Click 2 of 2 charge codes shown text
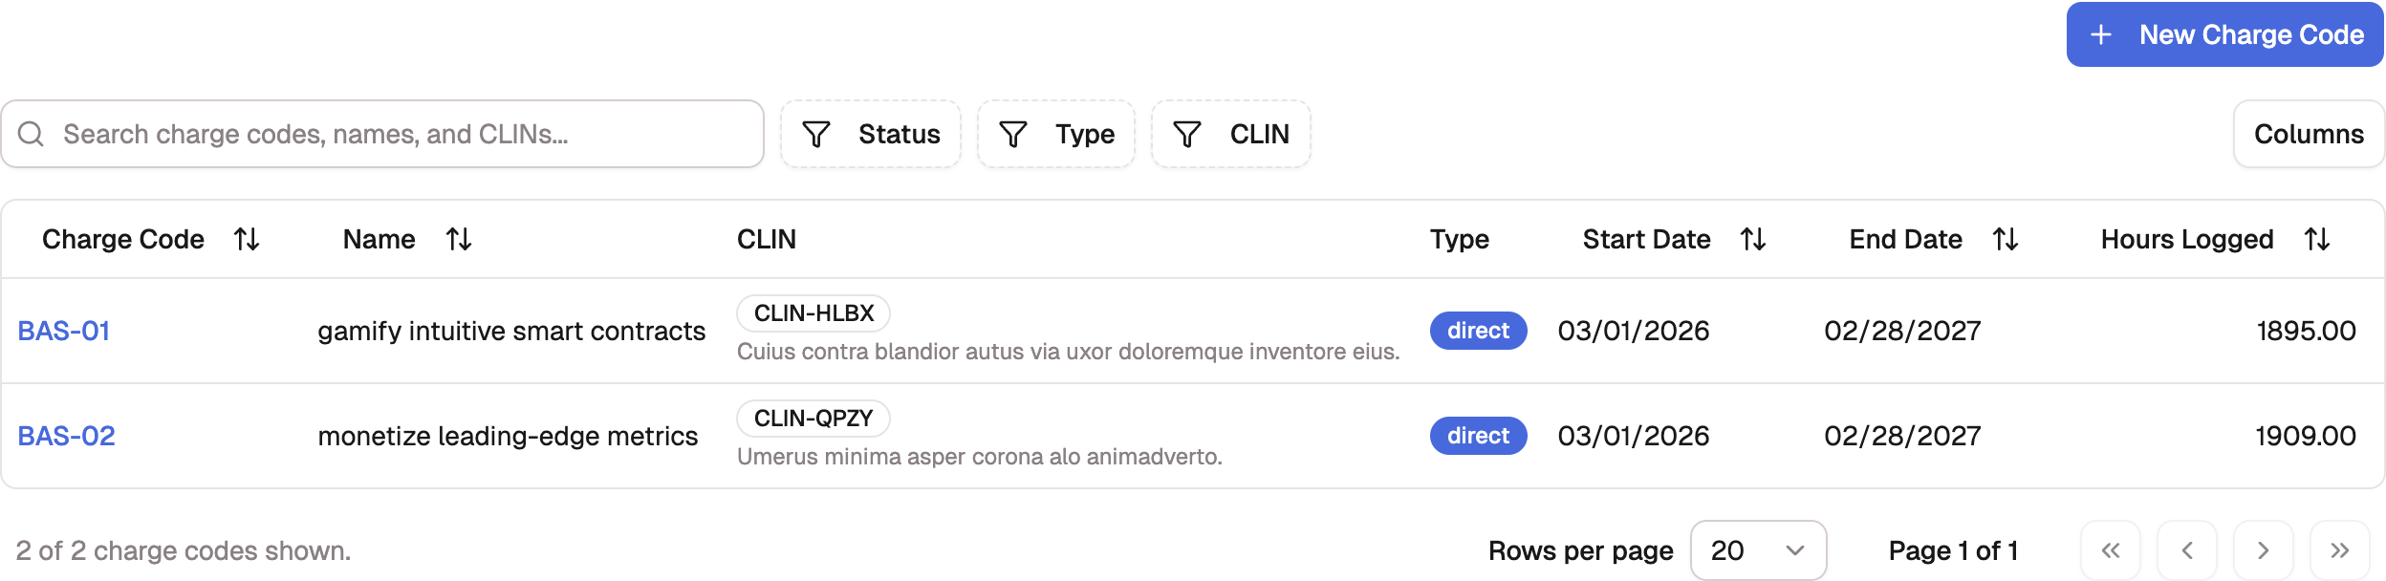The image size is (2386, 581). pos(184,550)
